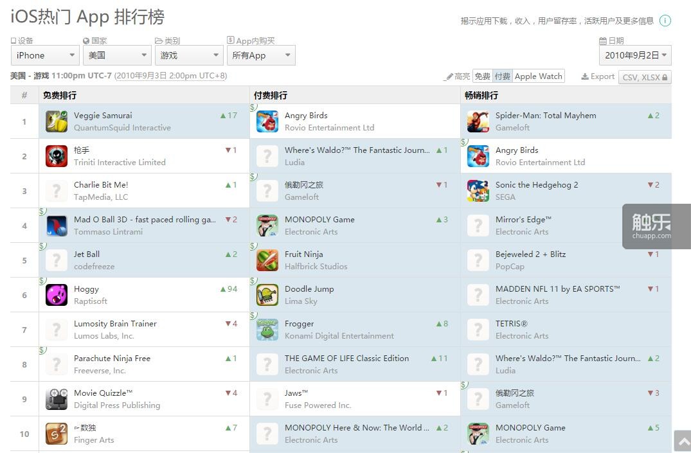Click the Angry Birds icon in paid ranking
The image size is (691, 453).
[x=267, y=121]
